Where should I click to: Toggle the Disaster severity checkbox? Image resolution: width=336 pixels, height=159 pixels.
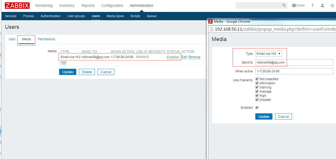coord(257,100)
